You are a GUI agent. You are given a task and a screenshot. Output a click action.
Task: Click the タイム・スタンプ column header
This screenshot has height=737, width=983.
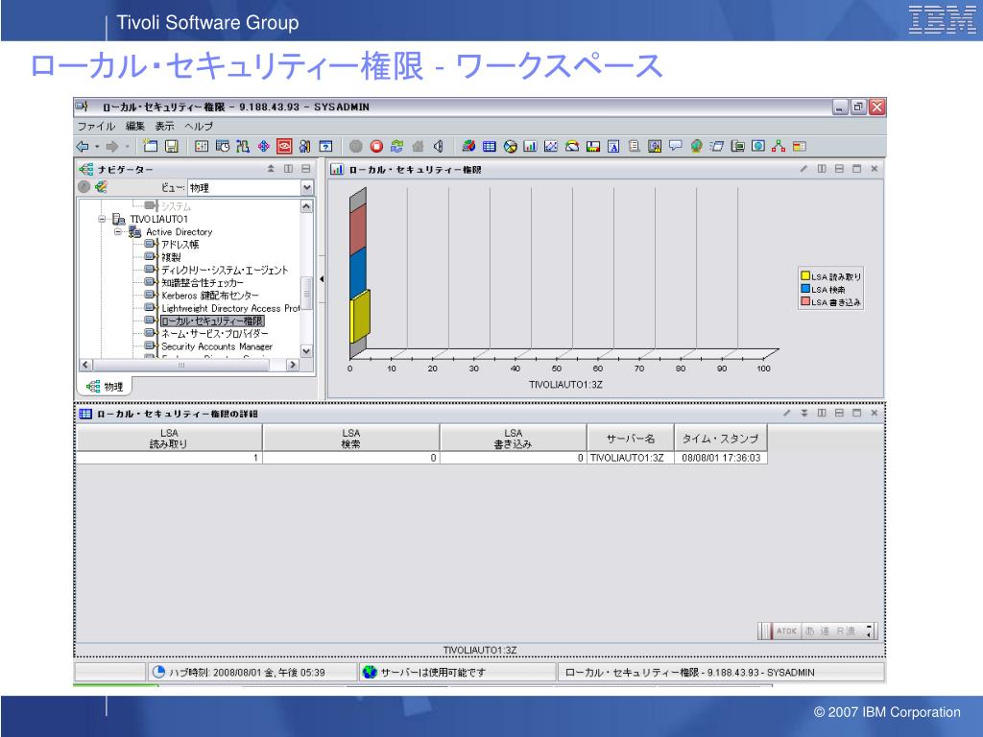click(x=720, y=438)
